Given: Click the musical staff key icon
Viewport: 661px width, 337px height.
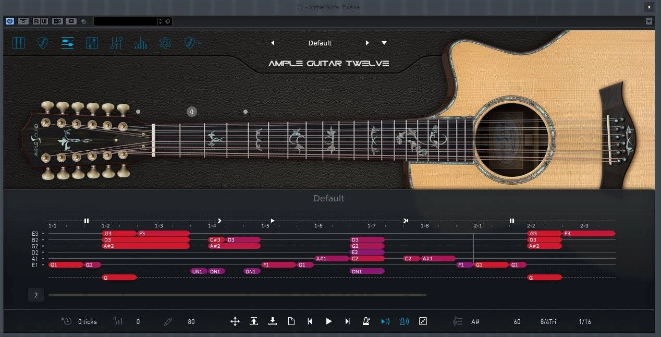Looking at the screenshot, I should pyautogui.click(x=458, y=321).
